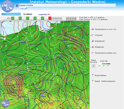Viewport: 124px width, 109px height.
Task: Jump to first frame navigation button
Action: coord(67,18)
